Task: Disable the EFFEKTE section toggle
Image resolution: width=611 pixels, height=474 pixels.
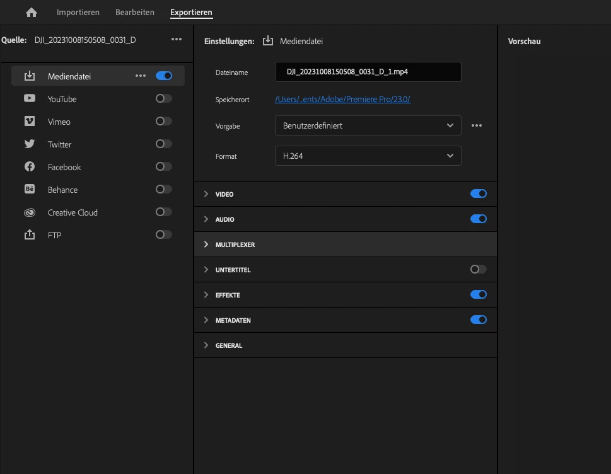Action: click(x=479, y=294)
